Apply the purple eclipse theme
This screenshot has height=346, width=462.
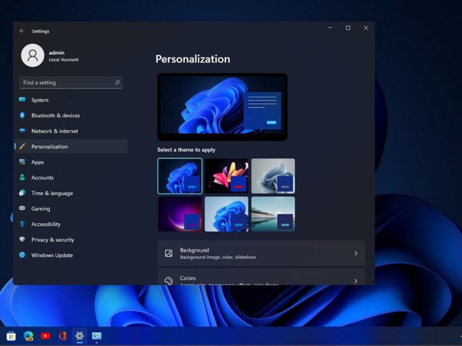(180, 214)
